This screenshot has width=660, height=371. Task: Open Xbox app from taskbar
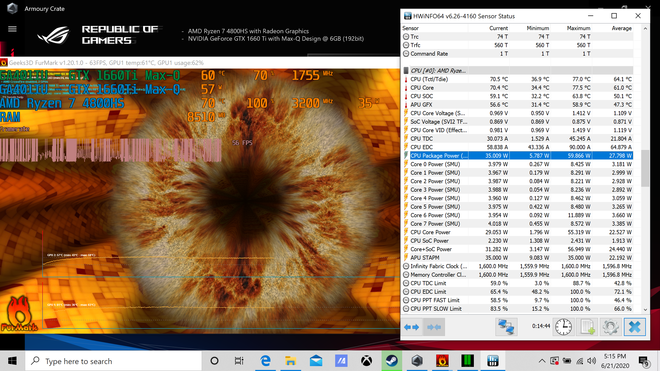[x=366, y=361]
